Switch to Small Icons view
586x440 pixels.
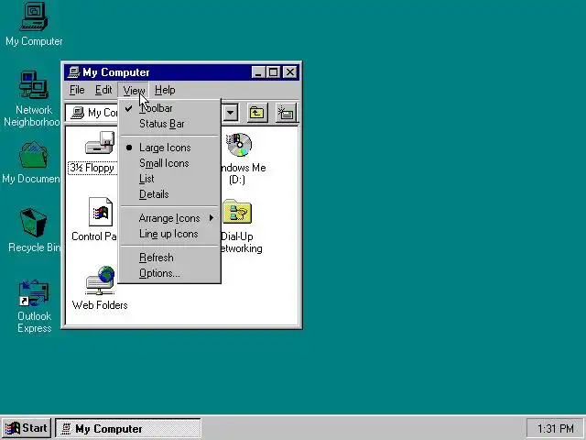[169, 163]
